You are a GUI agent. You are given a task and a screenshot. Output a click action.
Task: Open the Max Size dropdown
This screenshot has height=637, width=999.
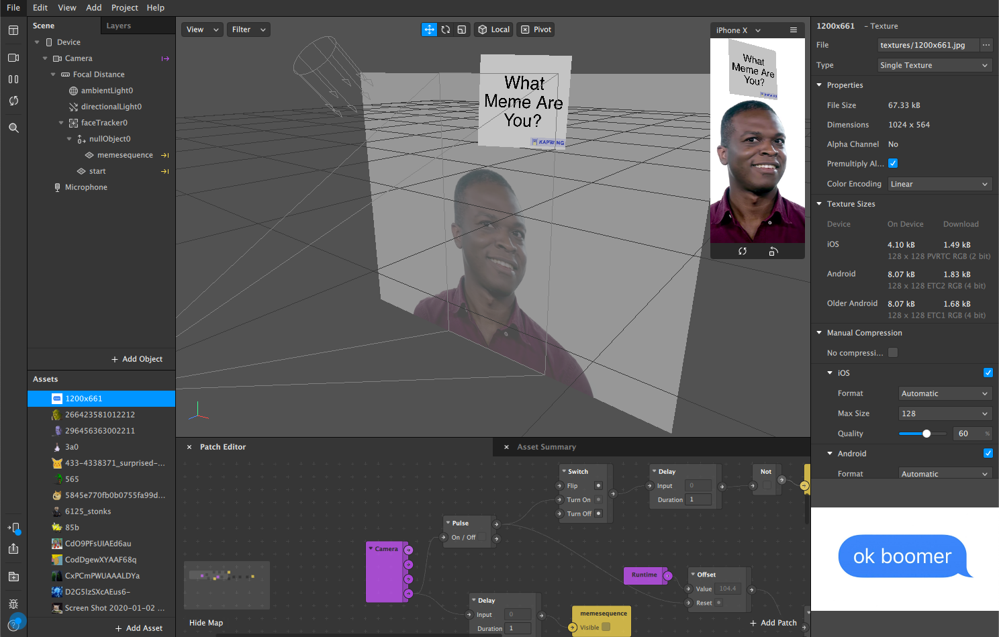[x=945, y=413]
